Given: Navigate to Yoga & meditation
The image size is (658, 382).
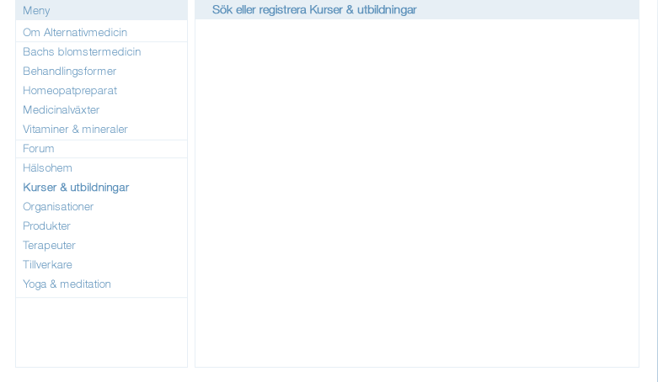Looking at the screenshot, I should tap(67, 284).
